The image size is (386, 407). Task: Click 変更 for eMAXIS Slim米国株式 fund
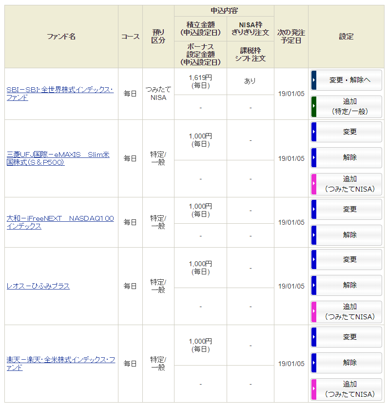[347, 132]
